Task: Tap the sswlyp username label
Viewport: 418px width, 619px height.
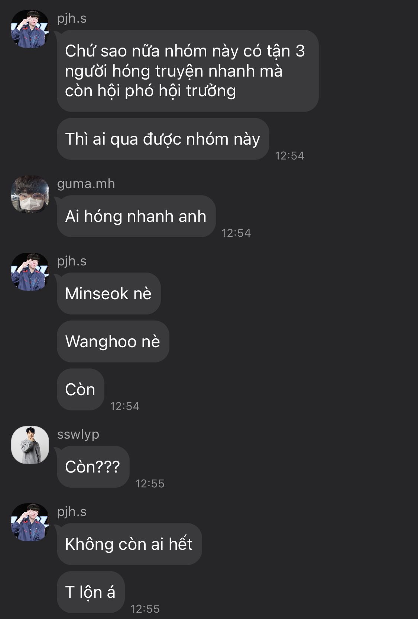Action: (x=78, y=434)
